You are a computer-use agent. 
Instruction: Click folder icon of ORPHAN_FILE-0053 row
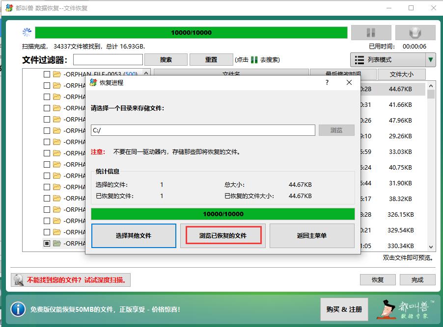coord(57,74)
